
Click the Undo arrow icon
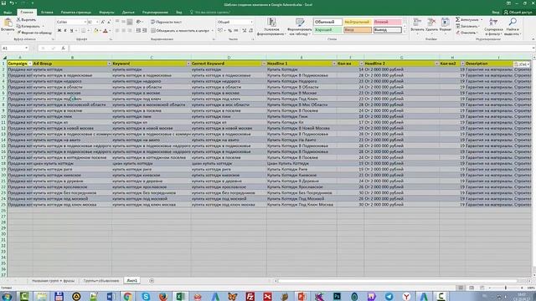coord(11,3)
